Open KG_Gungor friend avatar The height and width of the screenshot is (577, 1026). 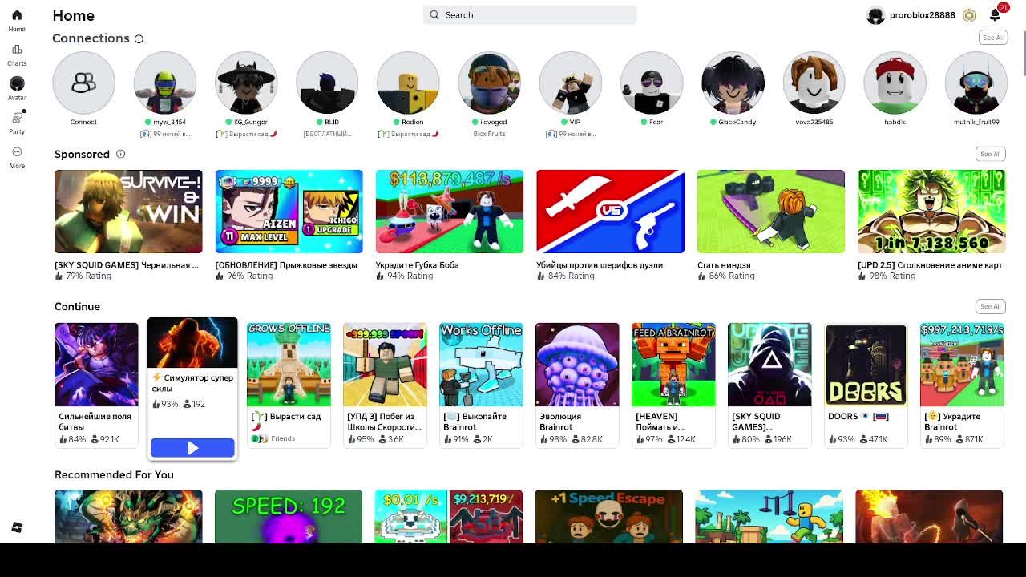246,83
